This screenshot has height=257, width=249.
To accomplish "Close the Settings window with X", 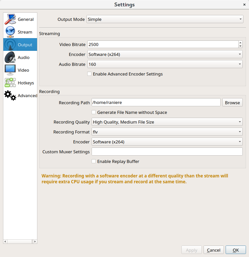I will (x=244, y=5).
